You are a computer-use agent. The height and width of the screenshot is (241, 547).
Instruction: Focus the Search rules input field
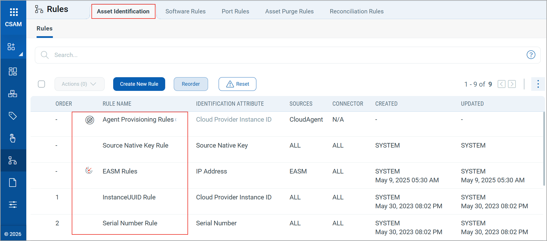click(288, 55)
